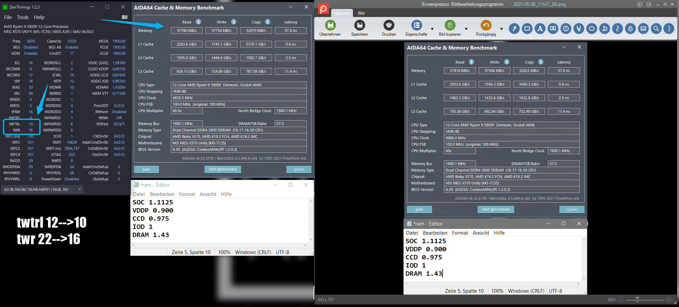Click the Read info icon in AIDA64 outside Screenpresso
Viewport: 679px width, 307px height.
coord(198,22)
